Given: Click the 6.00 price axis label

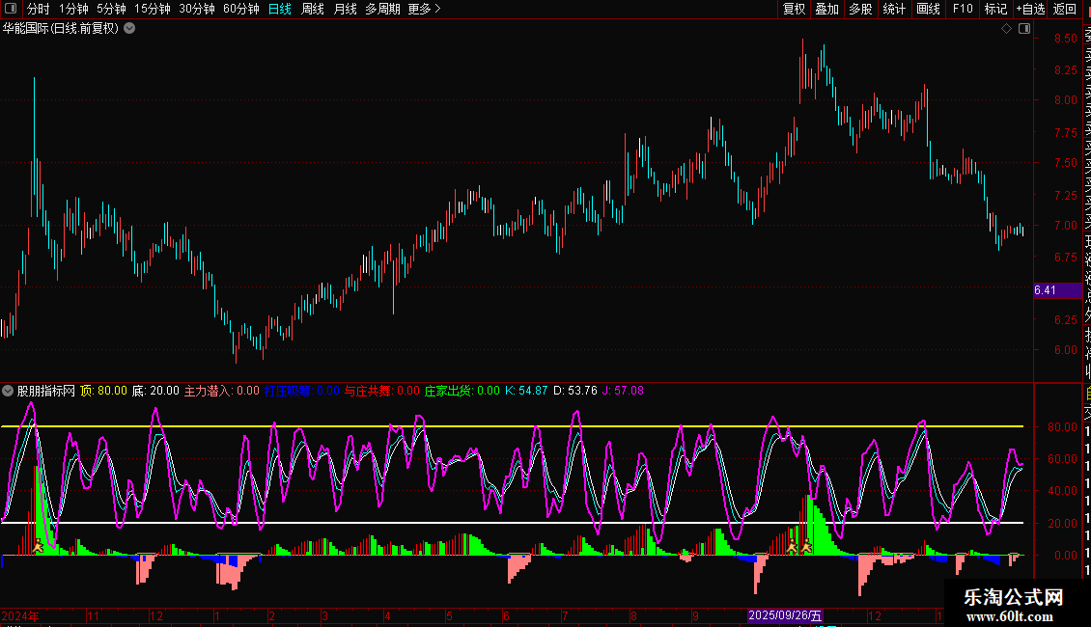Looking at the screenshot, I should point(1066,349).
